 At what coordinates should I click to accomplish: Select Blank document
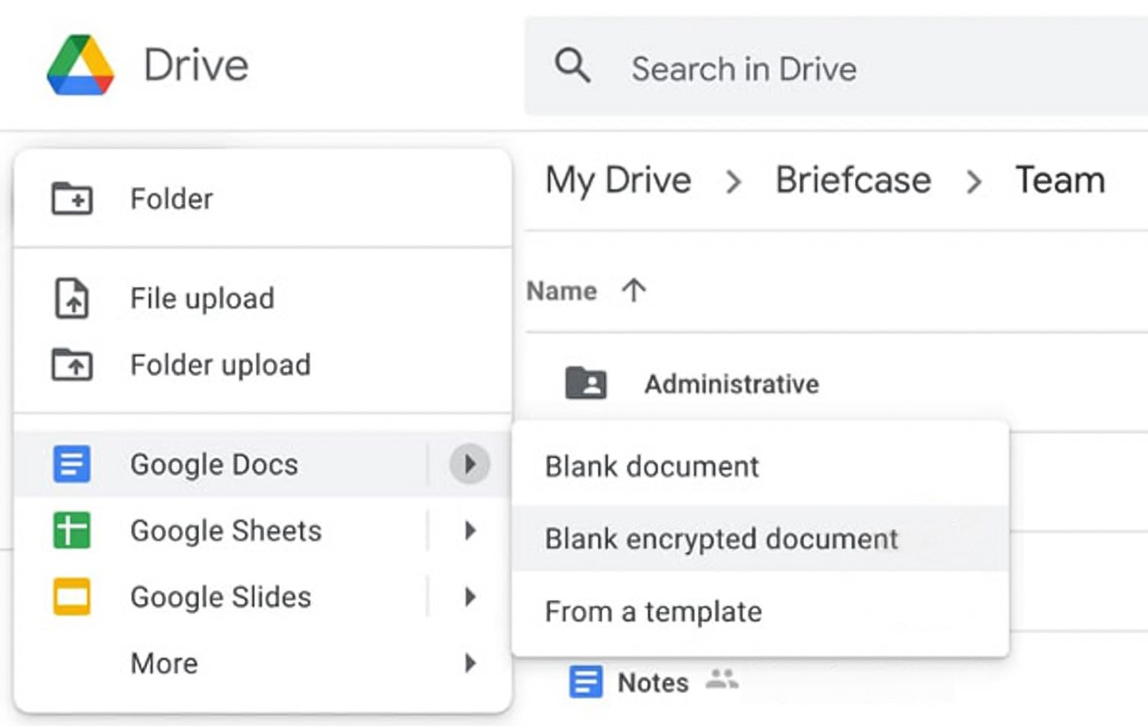point(760,466)
